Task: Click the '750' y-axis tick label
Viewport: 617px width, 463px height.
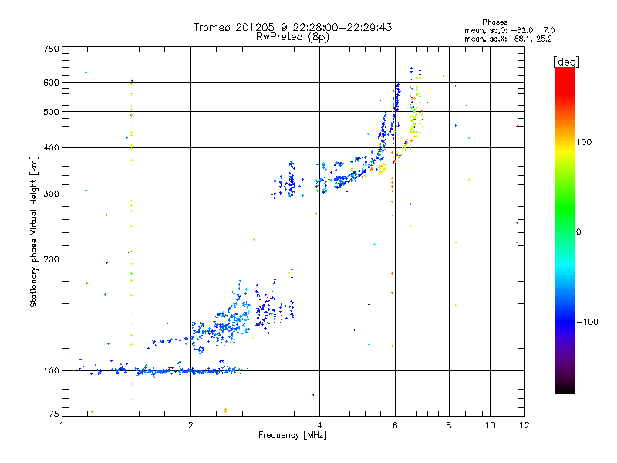Action: 51,49
